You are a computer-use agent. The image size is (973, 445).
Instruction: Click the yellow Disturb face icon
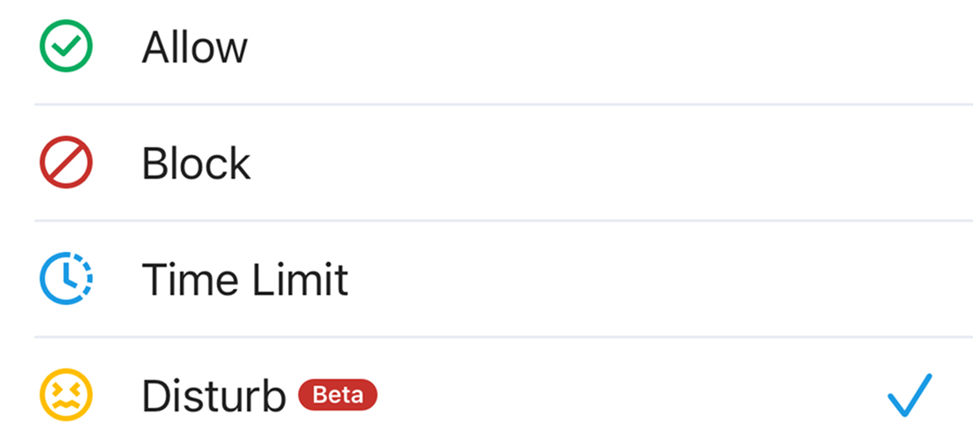[66, 396]
